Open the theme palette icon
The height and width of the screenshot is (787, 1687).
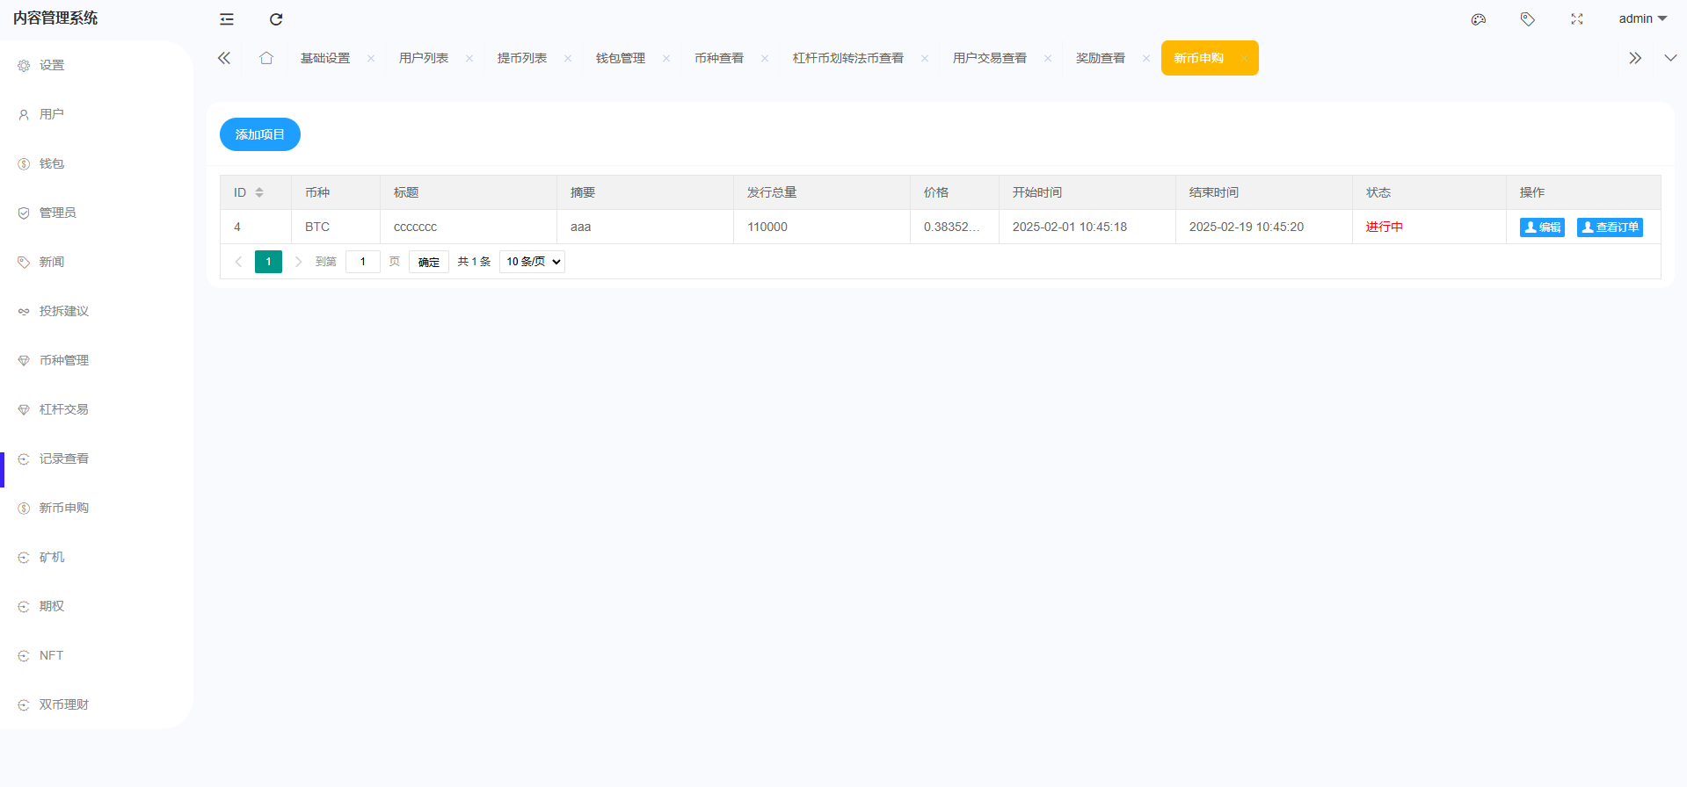[x=1479, y=19]
